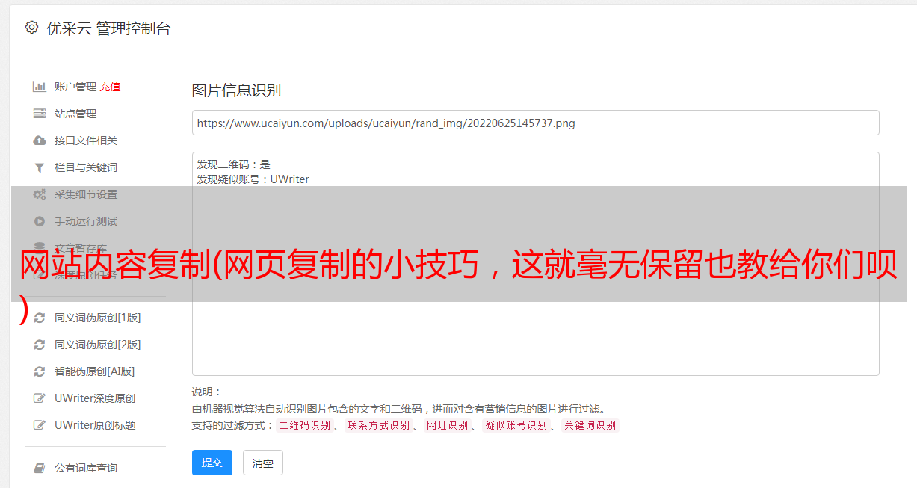Open 账户管理 in the sidebar
The height and width of the screenshot is (488, 917).
point(75,87)
